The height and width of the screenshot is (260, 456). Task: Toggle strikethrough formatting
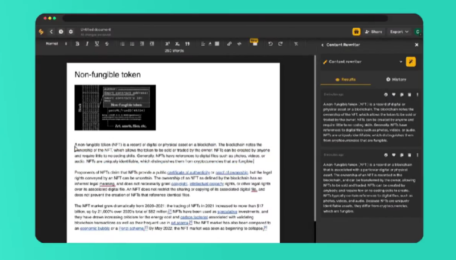pos(107,44)
